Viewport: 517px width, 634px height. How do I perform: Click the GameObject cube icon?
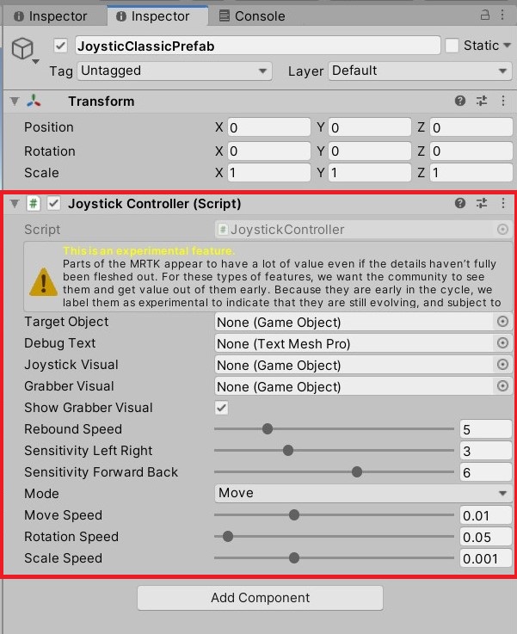click(22, 48)
